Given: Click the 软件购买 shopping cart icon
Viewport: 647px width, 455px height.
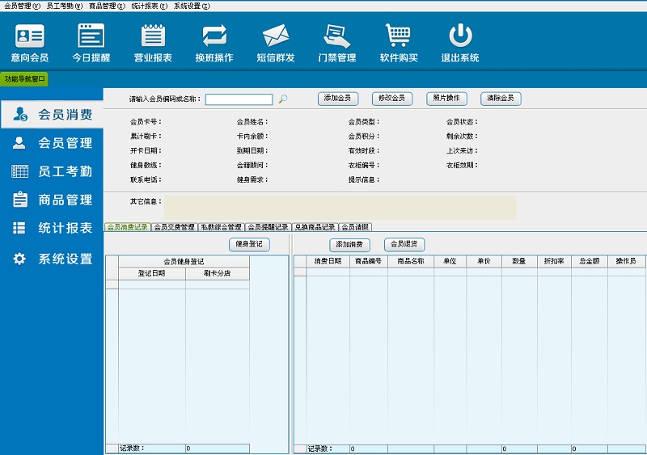Looking at the screenshot, I should pyautogui.click(x=399, y=43).
